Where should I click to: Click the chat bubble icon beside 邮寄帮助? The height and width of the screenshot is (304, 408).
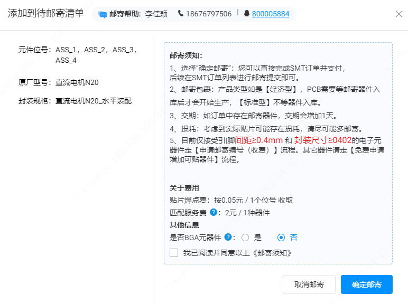click(x=103, y=14)
